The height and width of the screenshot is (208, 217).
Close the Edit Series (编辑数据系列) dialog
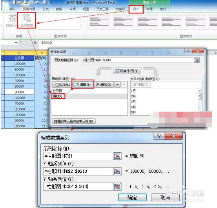pos(173,136)
